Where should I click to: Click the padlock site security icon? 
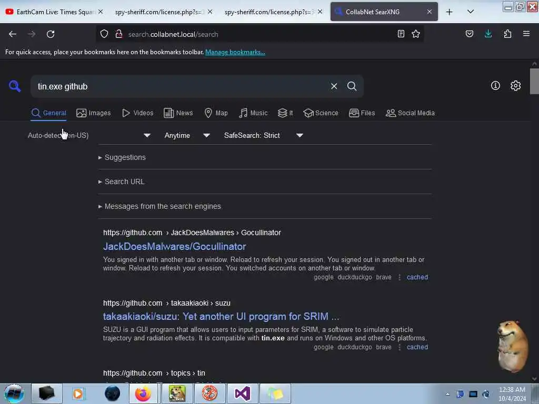click(x=119, y=34)
